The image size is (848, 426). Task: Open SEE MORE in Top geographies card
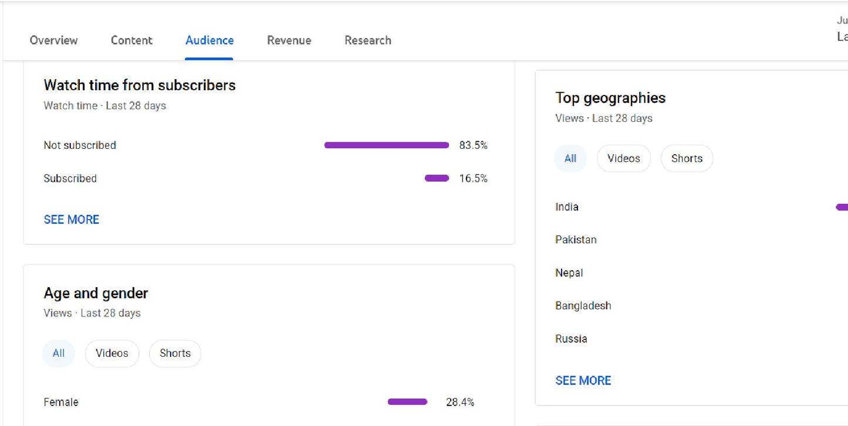[x=583, y=380]
